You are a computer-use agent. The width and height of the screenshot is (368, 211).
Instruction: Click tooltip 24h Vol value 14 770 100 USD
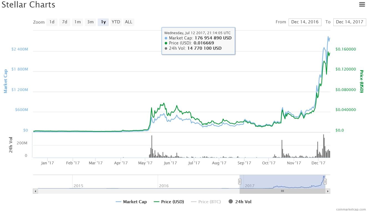coord(204,48)
